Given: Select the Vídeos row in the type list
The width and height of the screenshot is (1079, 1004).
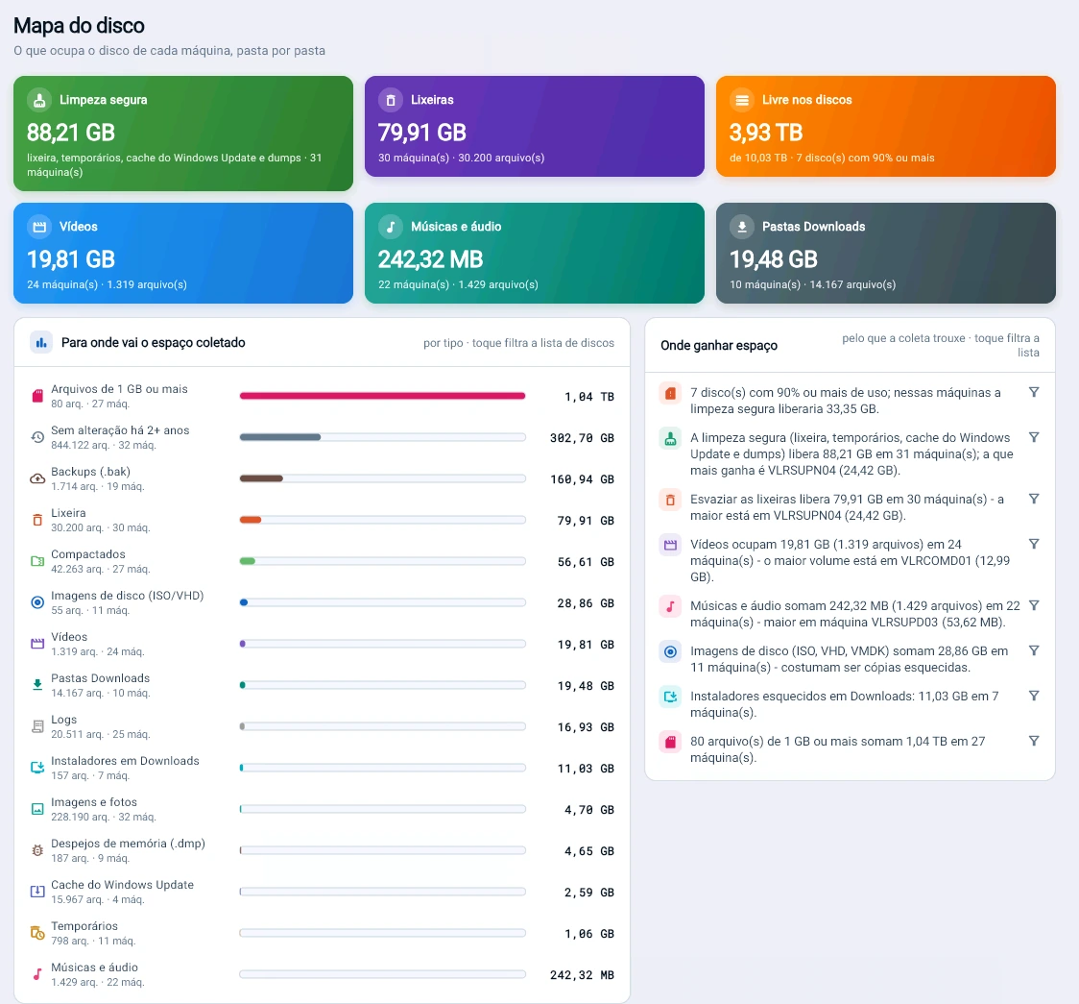Looking at the screenshot, I should pos(322,644).
